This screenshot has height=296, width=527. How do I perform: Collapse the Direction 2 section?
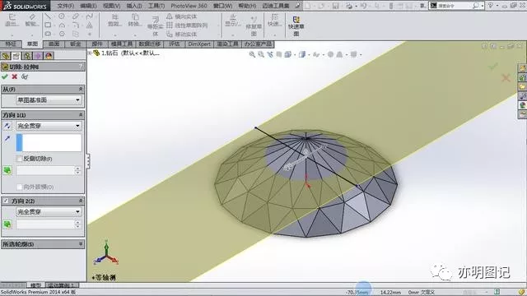pyautogui.click(x=81, y=201)
